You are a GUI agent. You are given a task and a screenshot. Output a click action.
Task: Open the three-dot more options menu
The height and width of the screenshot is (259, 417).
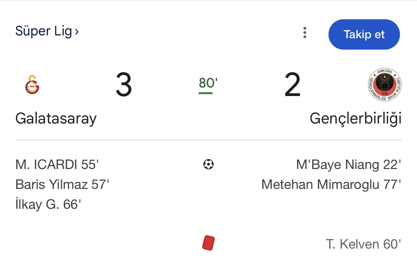[x=305, y=33]
